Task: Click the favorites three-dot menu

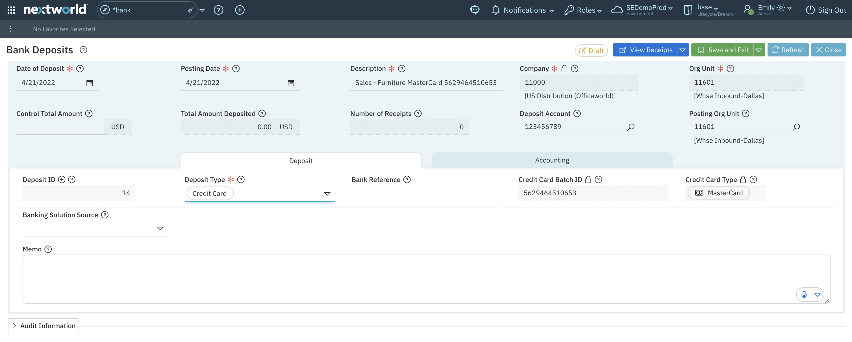Action: pyautogui.click(x=10, y=29)
